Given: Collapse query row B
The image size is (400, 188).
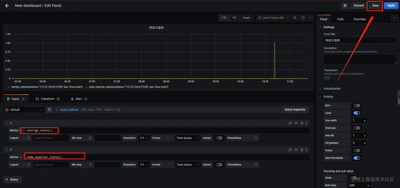Looking at the screenshot, I should tap(7, 150).
